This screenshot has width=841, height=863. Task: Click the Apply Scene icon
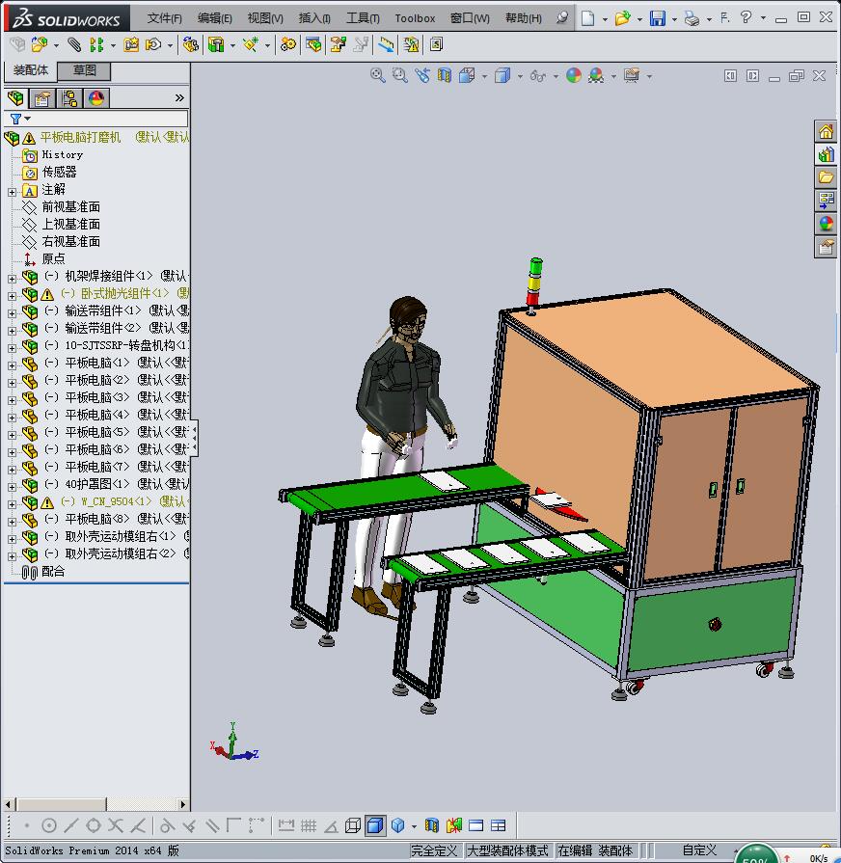pyautogui.click(x=596, y=75)
